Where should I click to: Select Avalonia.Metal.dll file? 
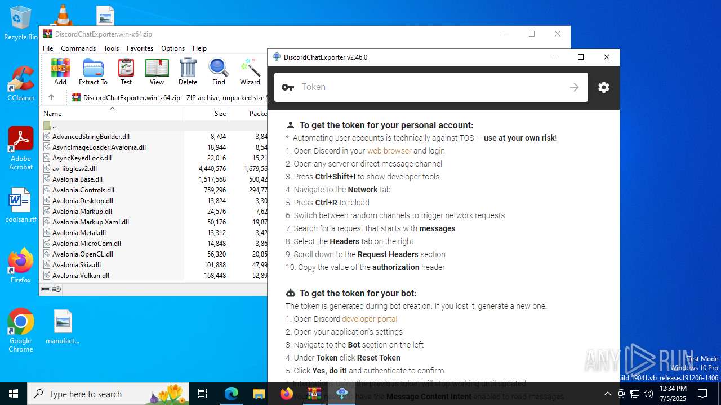point(153,232)
